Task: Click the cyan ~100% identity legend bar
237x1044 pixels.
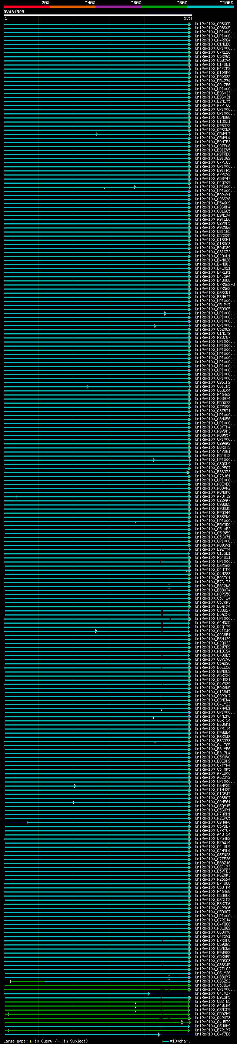Action: click(210, 7)
